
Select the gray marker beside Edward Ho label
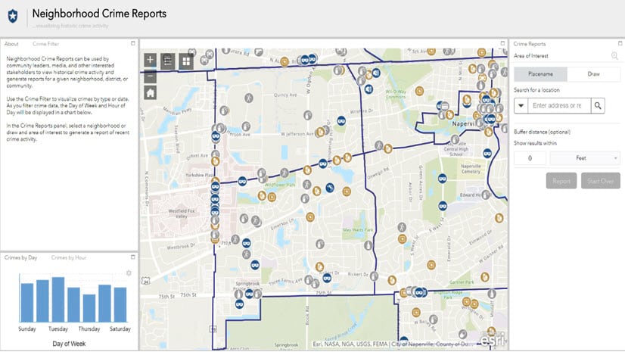point(486,195)
